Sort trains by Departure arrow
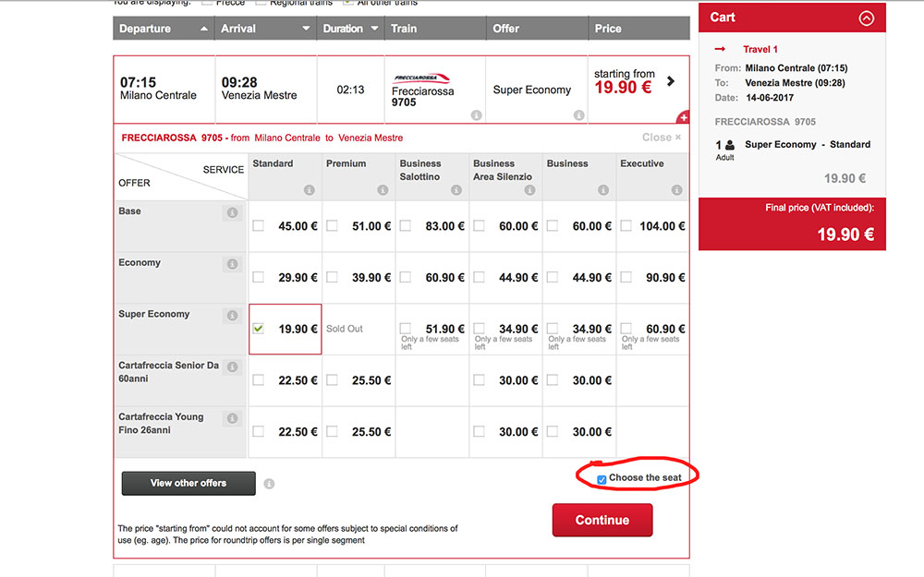The width and height of the screenshot is (924, 577). point(204,29)
